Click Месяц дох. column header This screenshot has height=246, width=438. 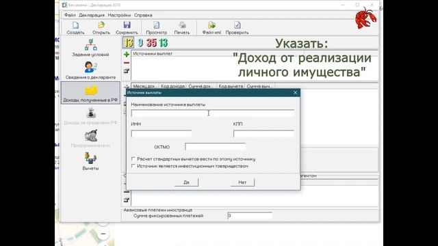tap(144, 86)
